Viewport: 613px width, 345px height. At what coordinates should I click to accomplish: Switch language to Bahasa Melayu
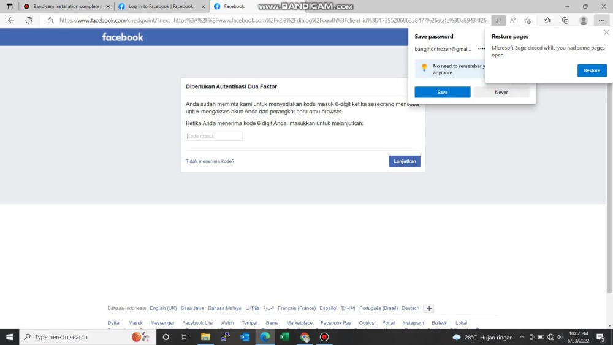(x=224, y=308)
